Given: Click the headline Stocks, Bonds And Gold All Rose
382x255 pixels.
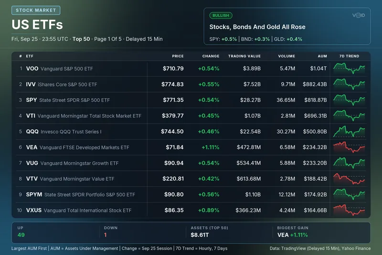Looking at the screenshot, I should click(257, 27).
